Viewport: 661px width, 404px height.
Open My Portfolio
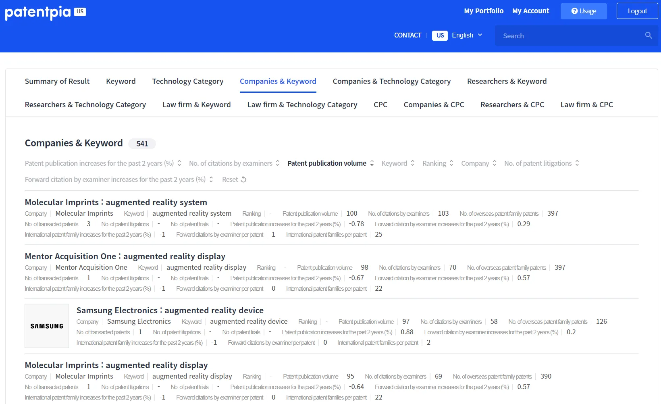[x=484, y=11]
